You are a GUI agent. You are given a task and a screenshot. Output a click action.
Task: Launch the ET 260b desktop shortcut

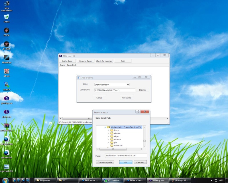[x=7, y=45]
